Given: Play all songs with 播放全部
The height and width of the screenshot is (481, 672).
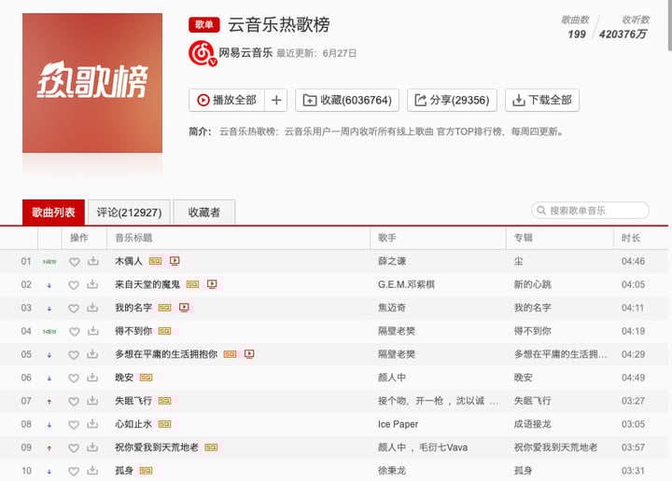Looking at the screenshot, I should click(x=227, y=100).
